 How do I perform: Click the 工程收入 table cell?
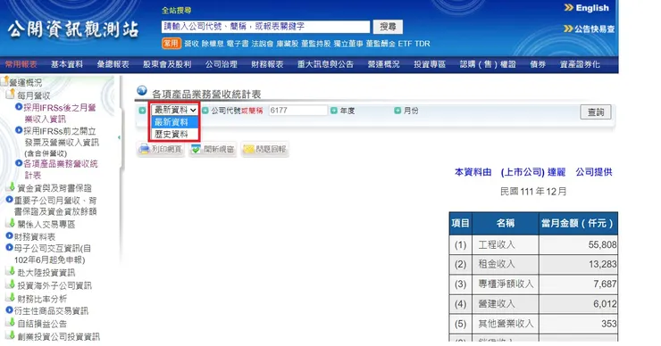pyautogui.click(x=505, y=244)
